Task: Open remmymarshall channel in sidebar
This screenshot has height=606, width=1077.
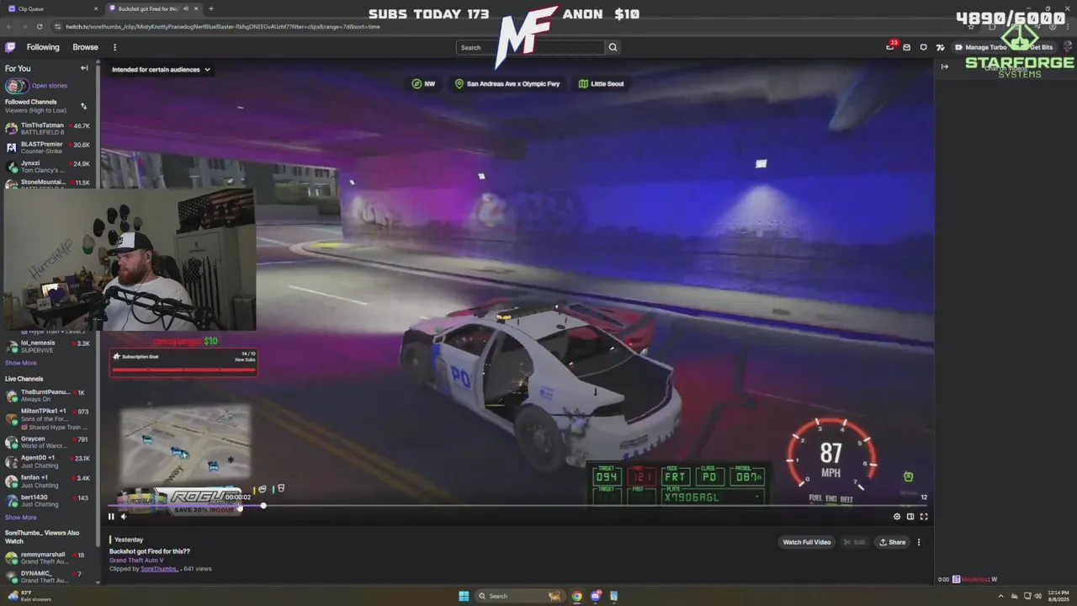Action: [47, 558]
